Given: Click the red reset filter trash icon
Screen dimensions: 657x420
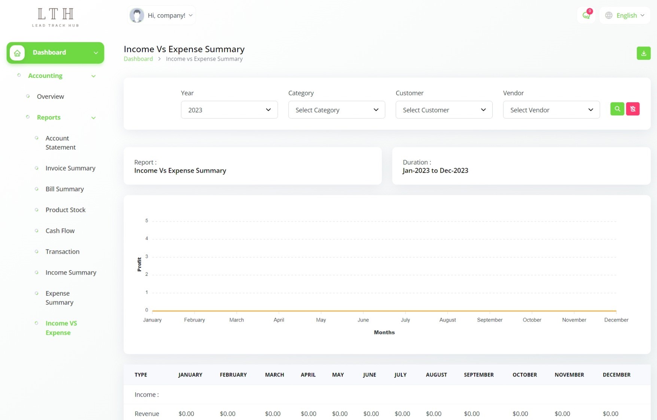Looking at the screenshot, I should tap(633, 109).
